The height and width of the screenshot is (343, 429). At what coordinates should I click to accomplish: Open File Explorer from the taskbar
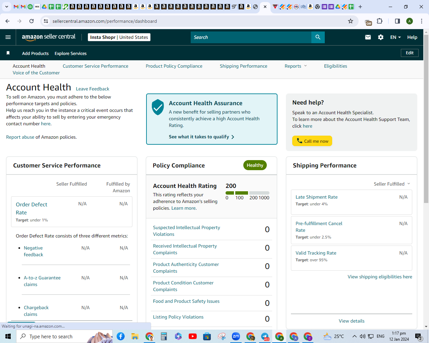[135, 336]
